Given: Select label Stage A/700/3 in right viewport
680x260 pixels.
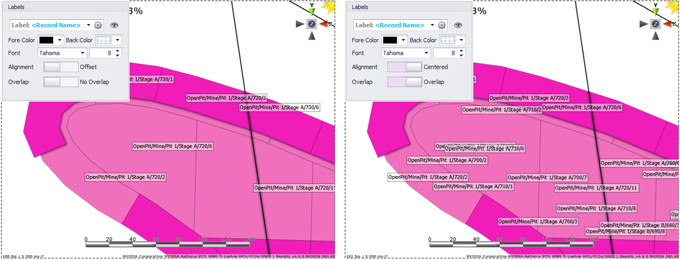Looking at the screenshot, I should pyautogui.click(x=538, y=221).
